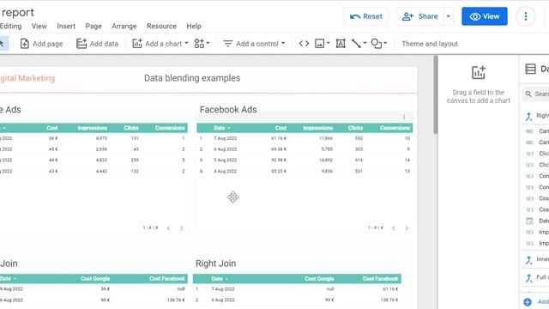Go to next page of left Ads table
The height and width of the screenshot is (309, 549).
pyautogui.click(x=181, y=228)
